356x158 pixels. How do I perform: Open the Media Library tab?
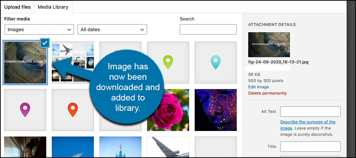pyautogui.click(x=53, y=7)
